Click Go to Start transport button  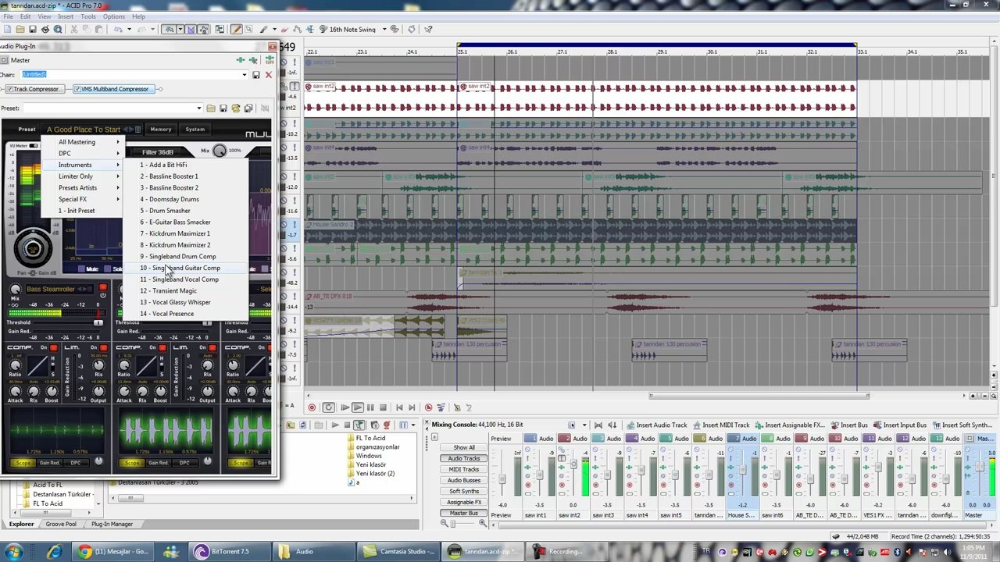[x=399, y=407]
